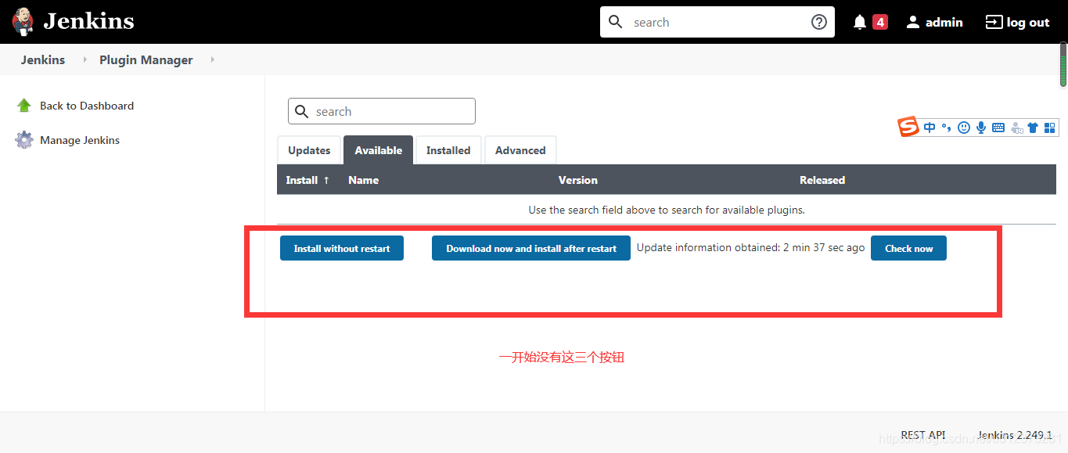Screen dimensions: 1068x453
Task: Expand the Plugin Manager breadcrumb arrow
Action: (212, 59)
